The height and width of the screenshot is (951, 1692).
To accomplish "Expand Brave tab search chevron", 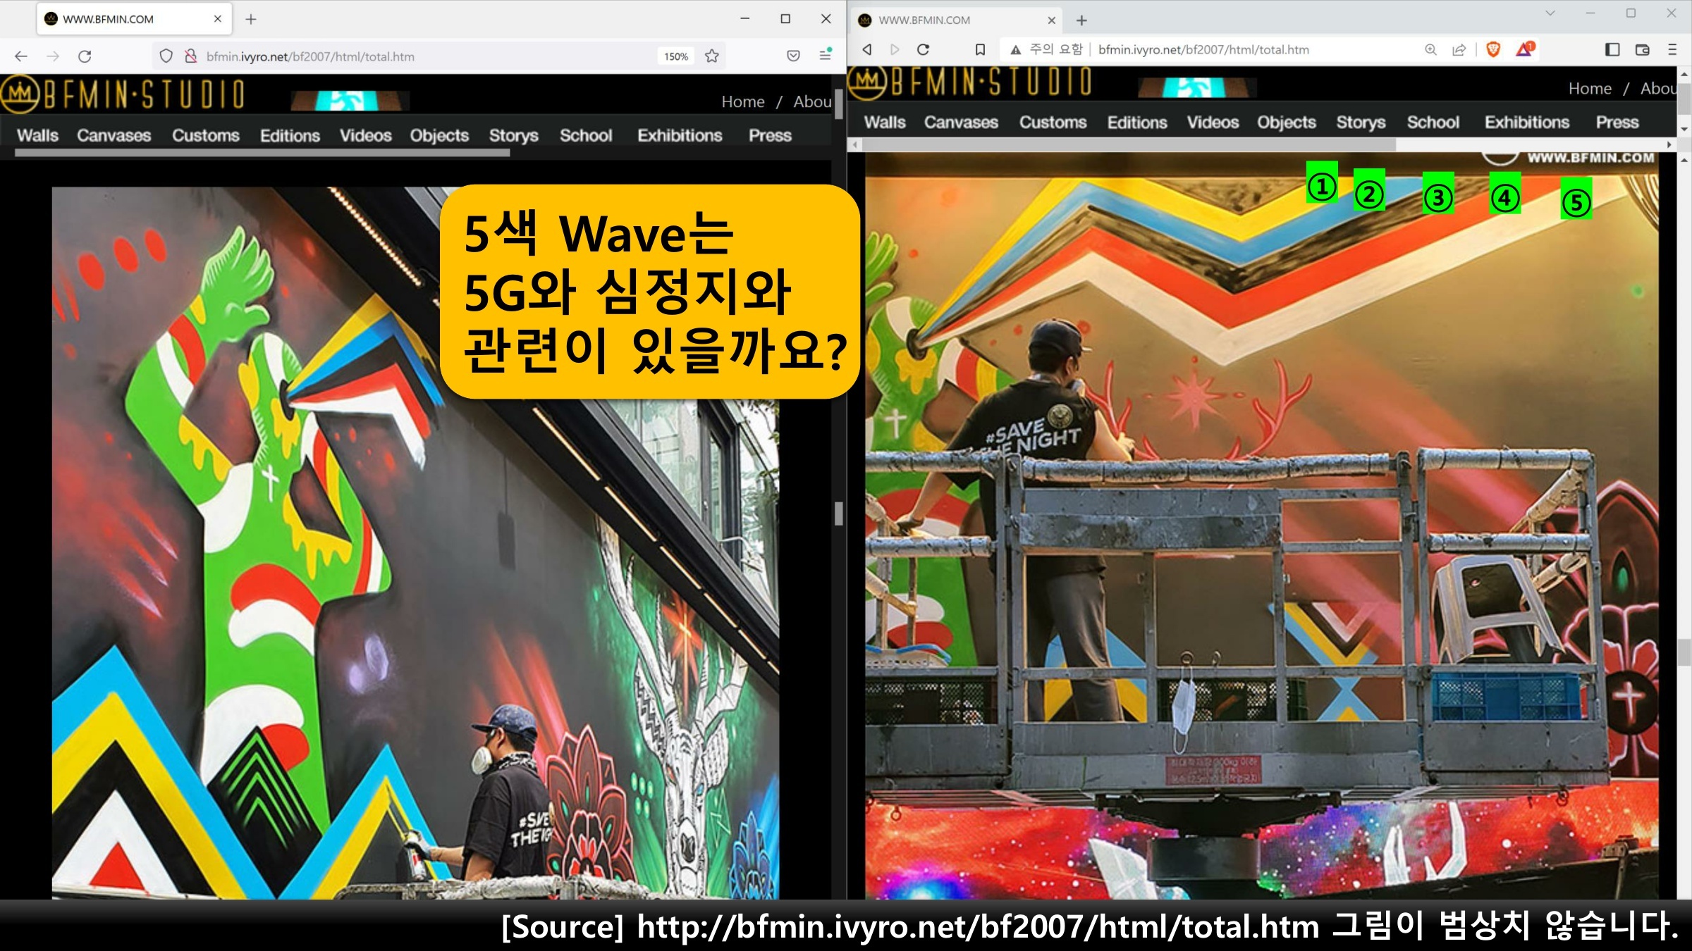I will (1550, 13).
